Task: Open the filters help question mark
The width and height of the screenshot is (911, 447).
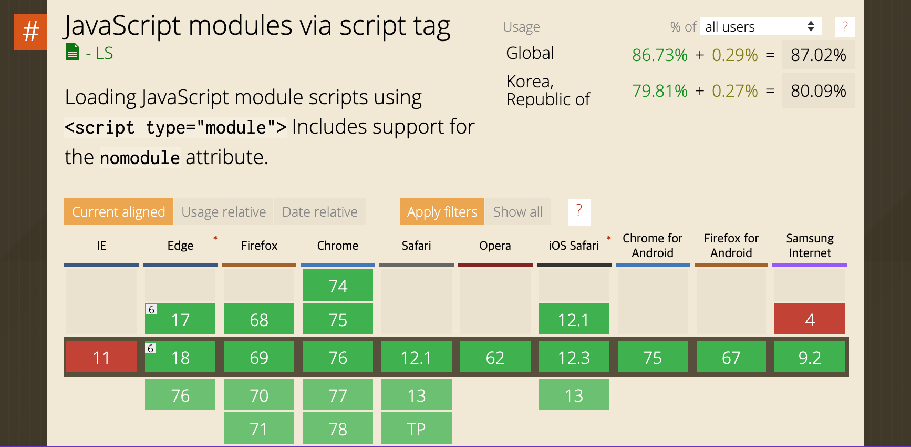Action: pyautogui.click(x=579, y=212)
